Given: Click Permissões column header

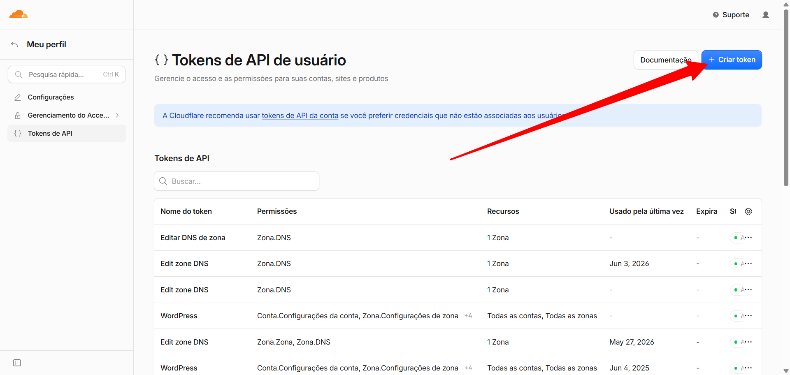Looking at the screenshot, I should point(277,211).
